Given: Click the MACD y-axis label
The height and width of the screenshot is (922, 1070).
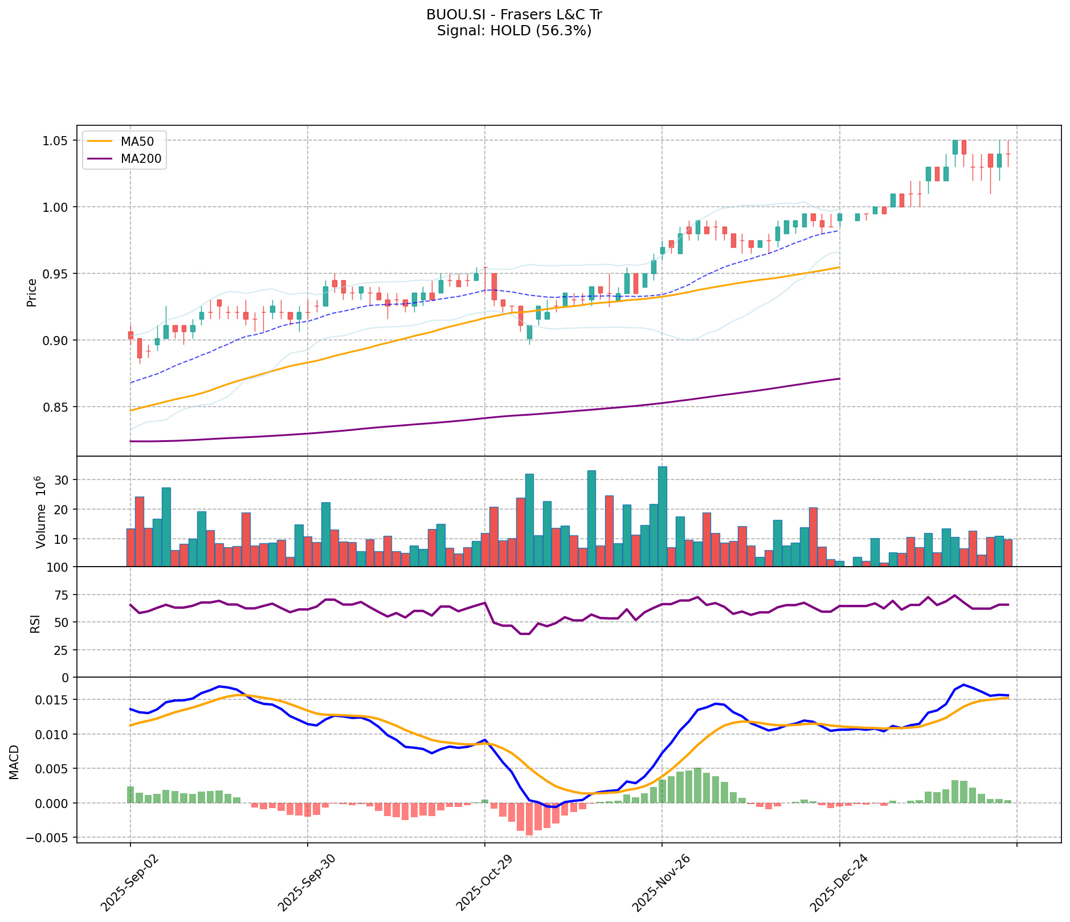Looking at the screenshot, I should coord(14,761).
